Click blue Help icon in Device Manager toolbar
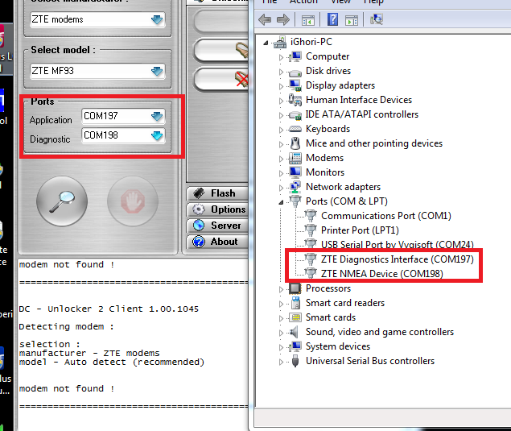The image size is (511, 431). tap(332, 19)
